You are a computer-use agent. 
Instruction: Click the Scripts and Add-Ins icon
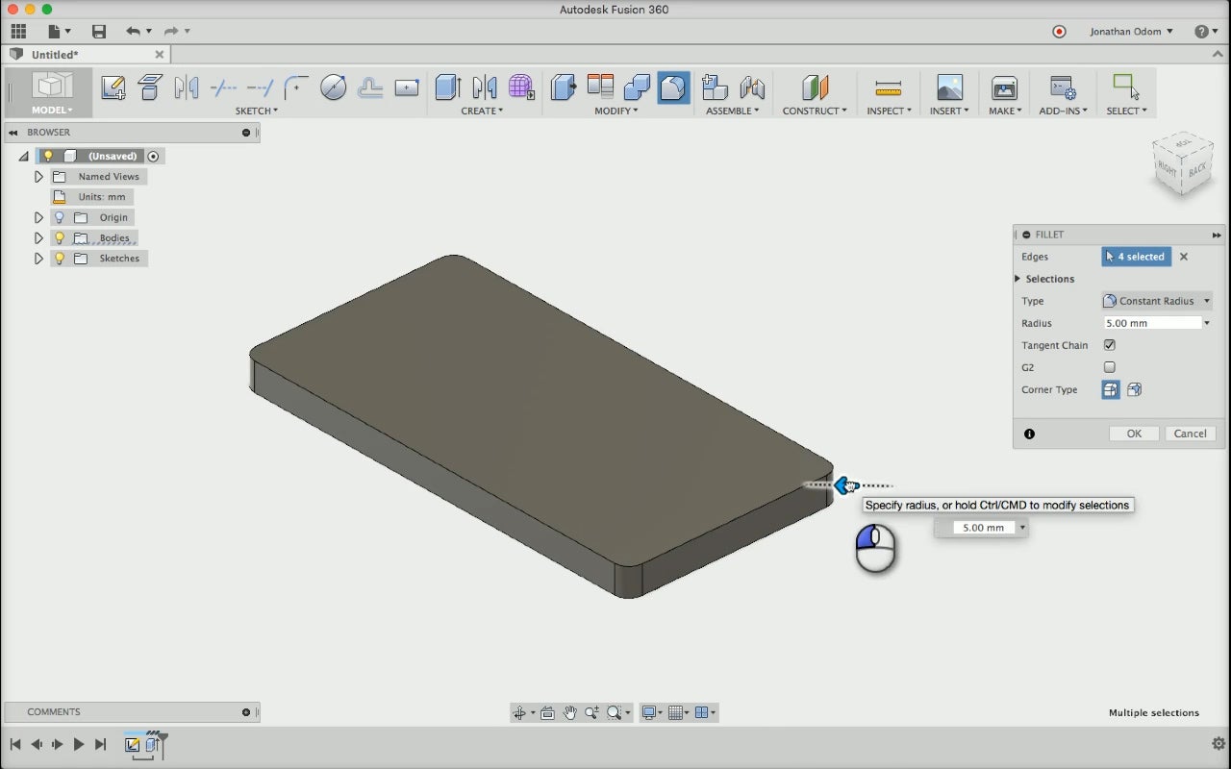(x=1062, y=87)
